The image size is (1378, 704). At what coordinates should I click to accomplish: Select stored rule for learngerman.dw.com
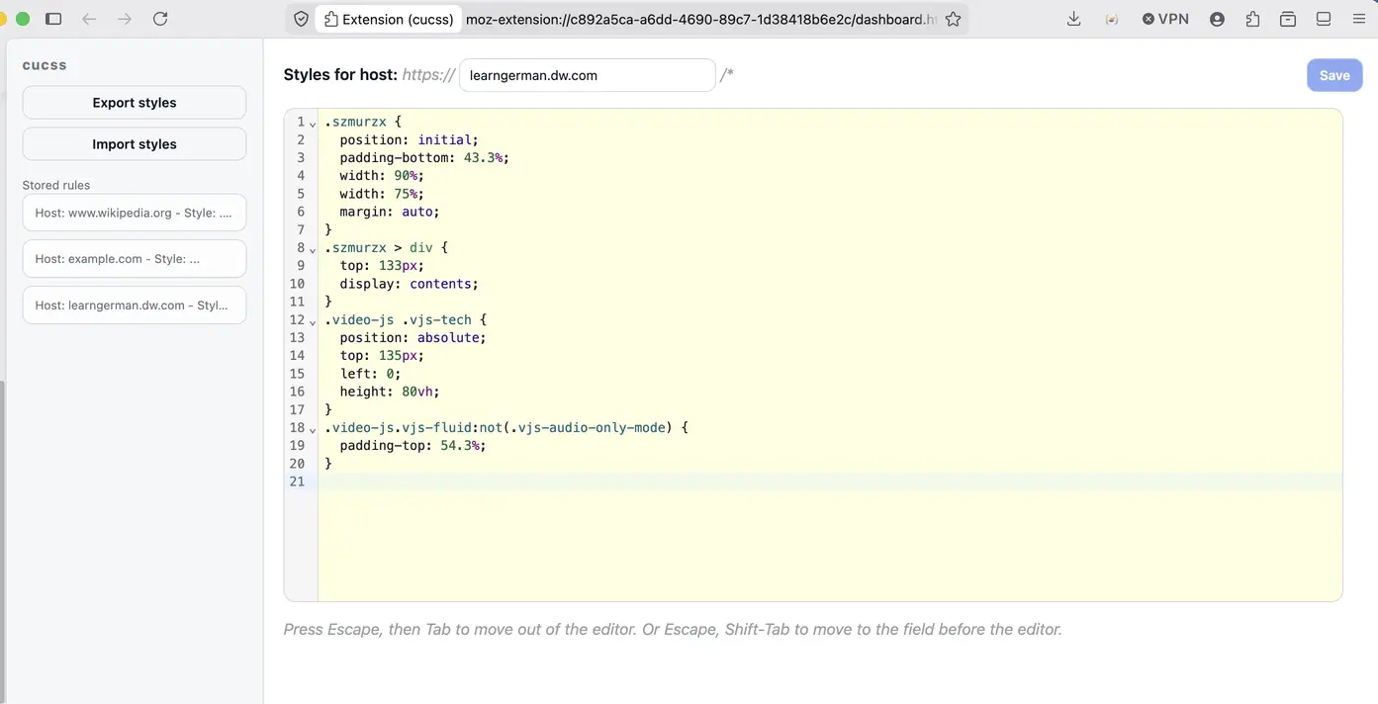click(135, 306)
